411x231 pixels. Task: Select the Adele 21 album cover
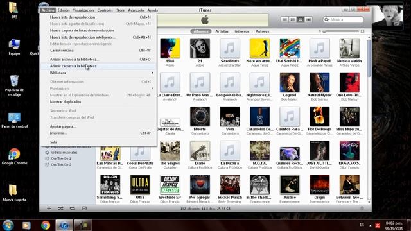coord(200,48)
